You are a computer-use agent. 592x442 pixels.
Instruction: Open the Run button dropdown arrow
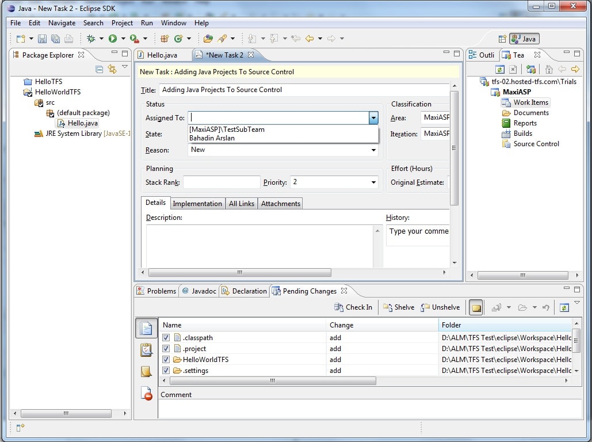[x=123, y=39]
